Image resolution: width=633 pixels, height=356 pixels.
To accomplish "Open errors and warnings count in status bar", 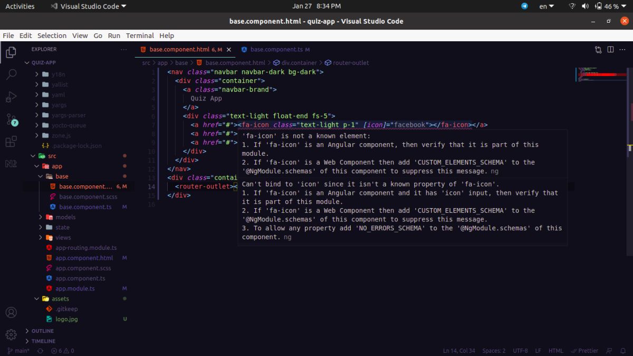I will 62,350.
